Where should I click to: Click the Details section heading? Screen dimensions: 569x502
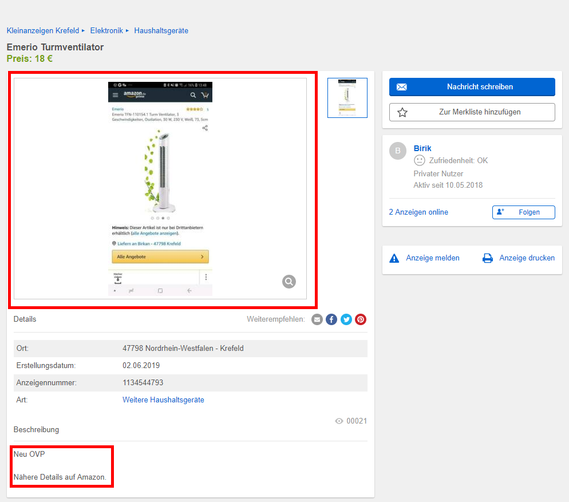pos(25,319)
